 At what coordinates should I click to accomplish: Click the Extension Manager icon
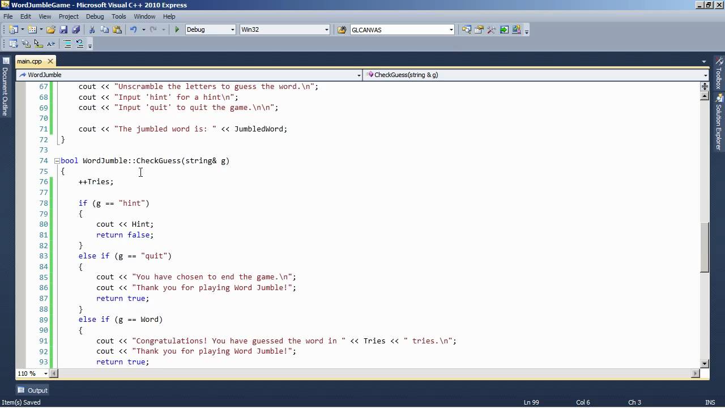517,29
